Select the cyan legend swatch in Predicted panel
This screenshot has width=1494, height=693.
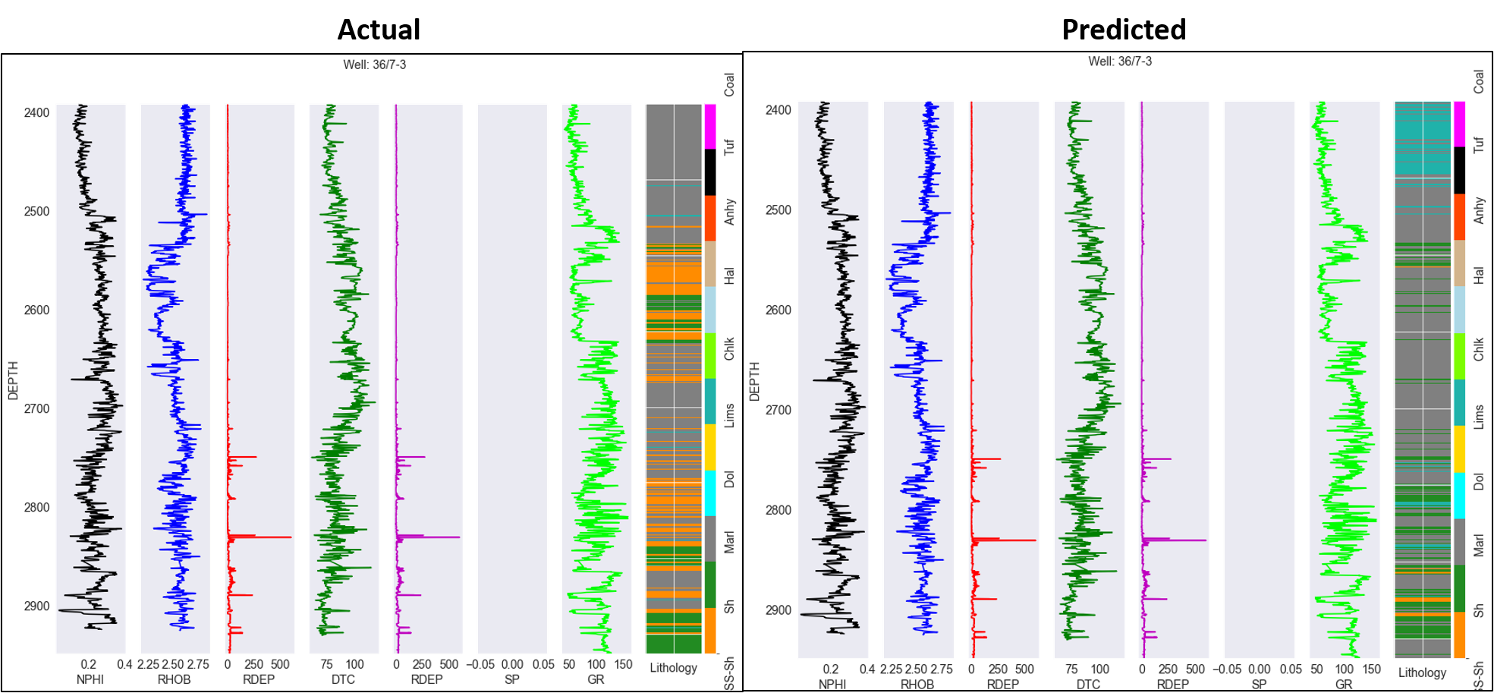coord(1459,496)
